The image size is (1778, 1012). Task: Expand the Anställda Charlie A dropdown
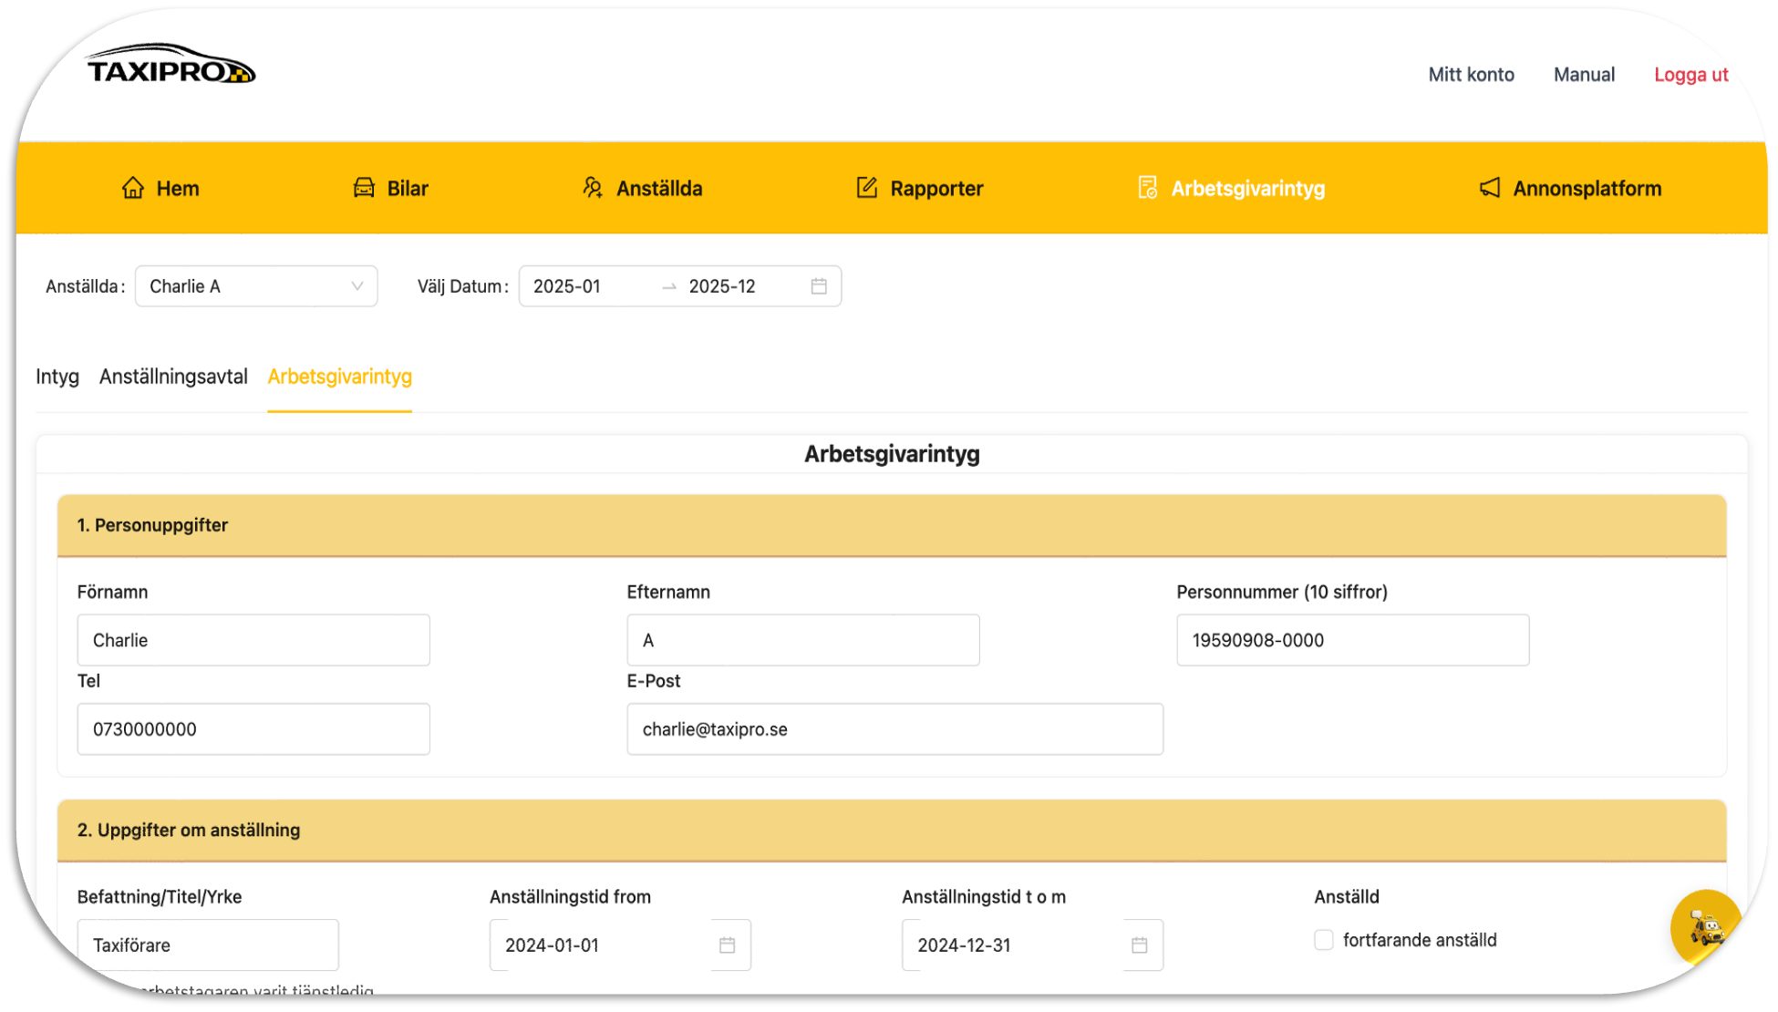[256, 286]
